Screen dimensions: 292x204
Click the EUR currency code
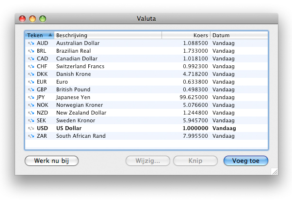coord(42,82)
